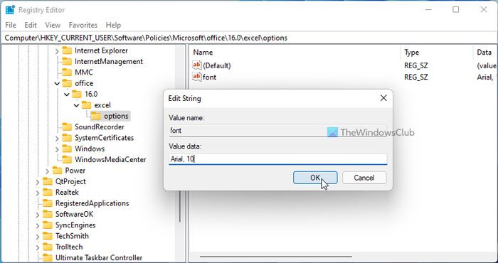Image resolution: width=498 pixels, height=263 pixels.
Task: Expand the Internet Explorer key
Action: click(x=57, y=50)
